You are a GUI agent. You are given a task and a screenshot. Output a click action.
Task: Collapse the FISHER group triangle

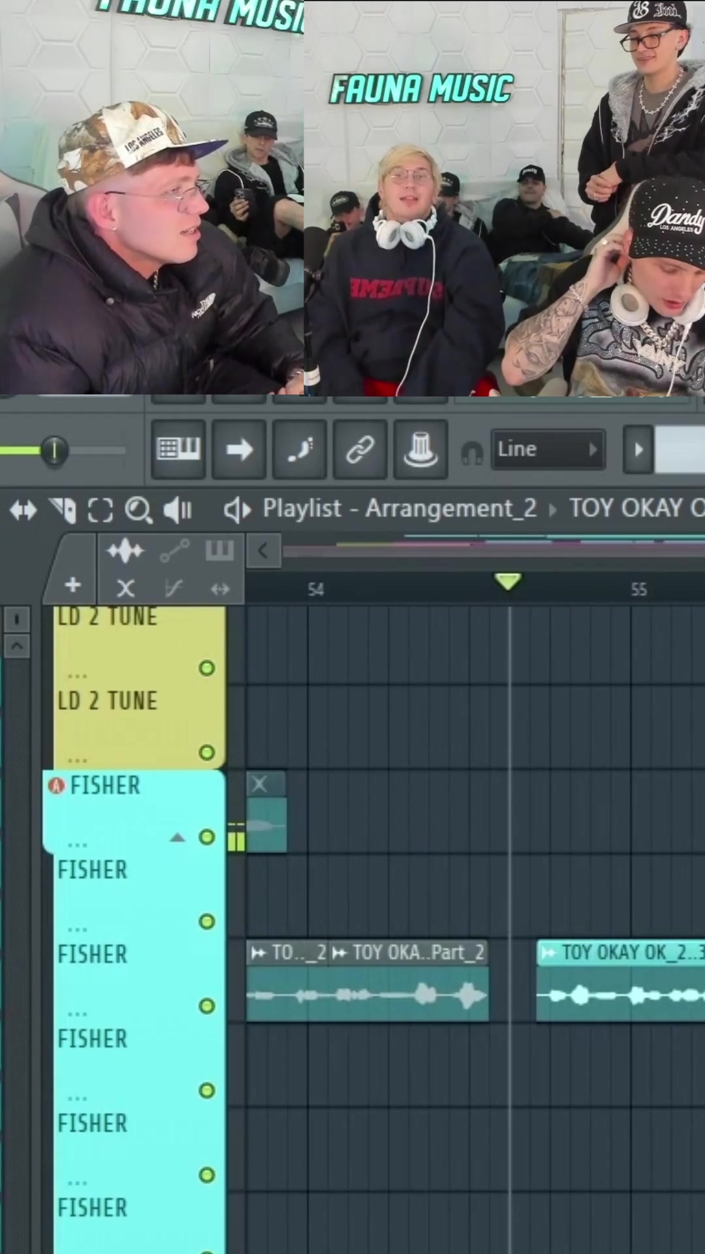pos(177,837)
